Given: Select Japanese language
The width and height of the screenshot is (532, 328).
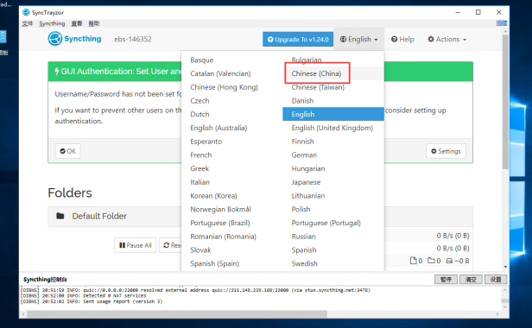Looking at the screenshot, I should tap(306, 182).
